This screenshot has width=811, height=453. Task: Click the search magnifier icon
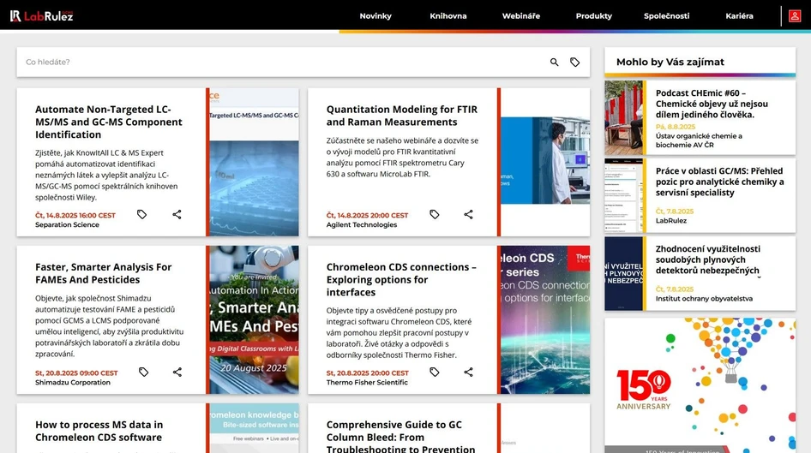[554, 62]
